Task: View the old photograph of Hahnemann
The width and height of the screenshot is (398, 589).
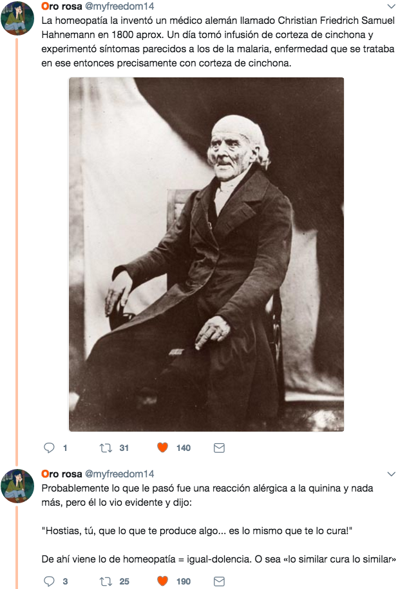Action: (x=206, y=254)
